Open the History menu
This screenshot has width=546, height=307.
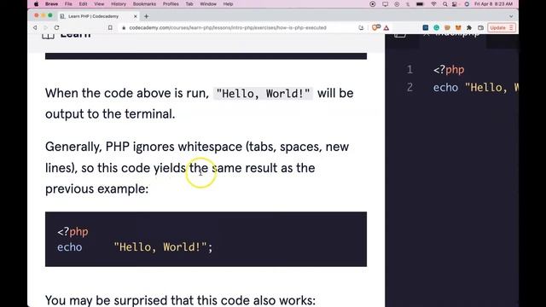[x=119, y=4]
